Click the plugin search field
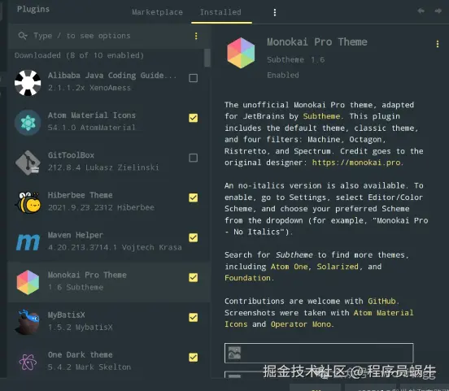The image size is (449, 391). [x=109, y=36]
